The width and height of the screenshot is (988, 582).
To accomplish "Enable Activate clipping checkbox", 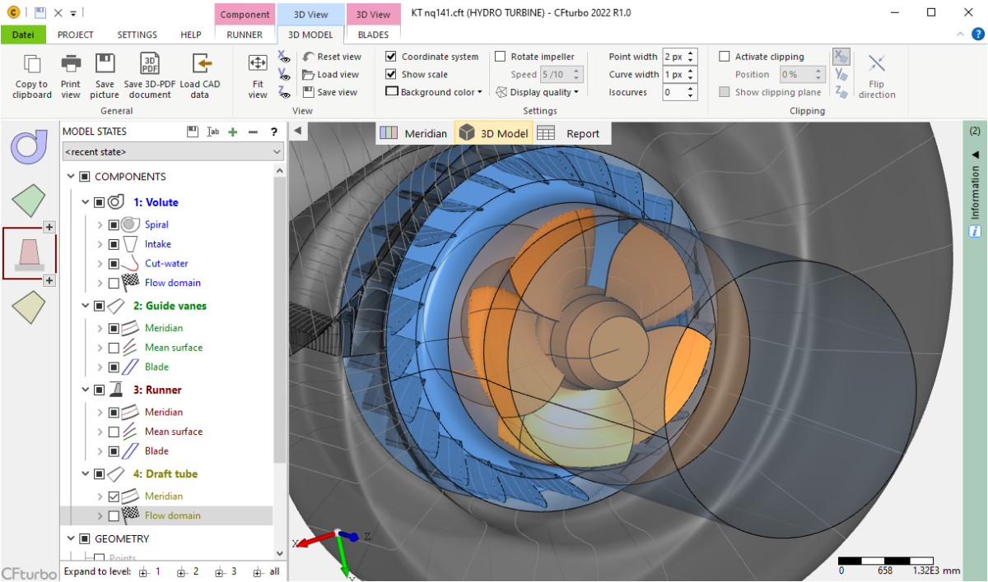I will coord(725,57).
